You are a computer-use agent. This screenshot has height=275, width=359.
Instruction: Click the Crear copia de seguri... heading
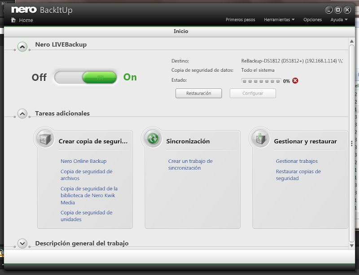93,141
